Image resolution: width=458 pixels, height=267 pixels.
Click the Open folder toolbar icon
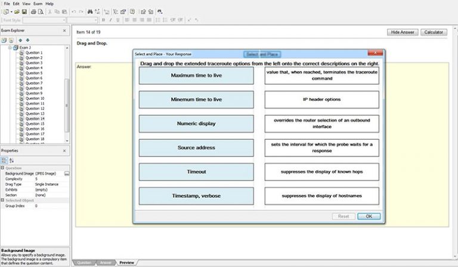(17, 11)
